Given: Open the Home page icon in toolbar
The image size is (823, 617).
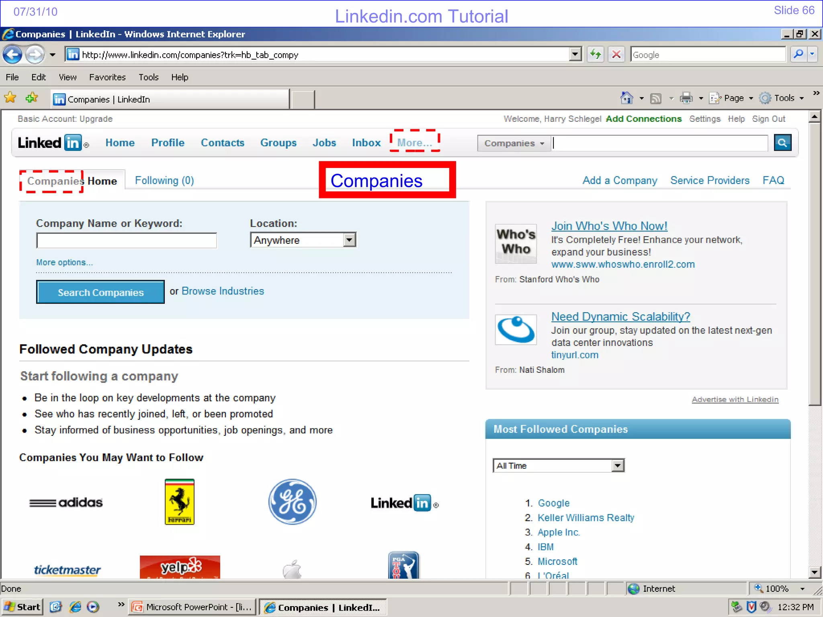Looking at the screenshot, I should (626, 98).
